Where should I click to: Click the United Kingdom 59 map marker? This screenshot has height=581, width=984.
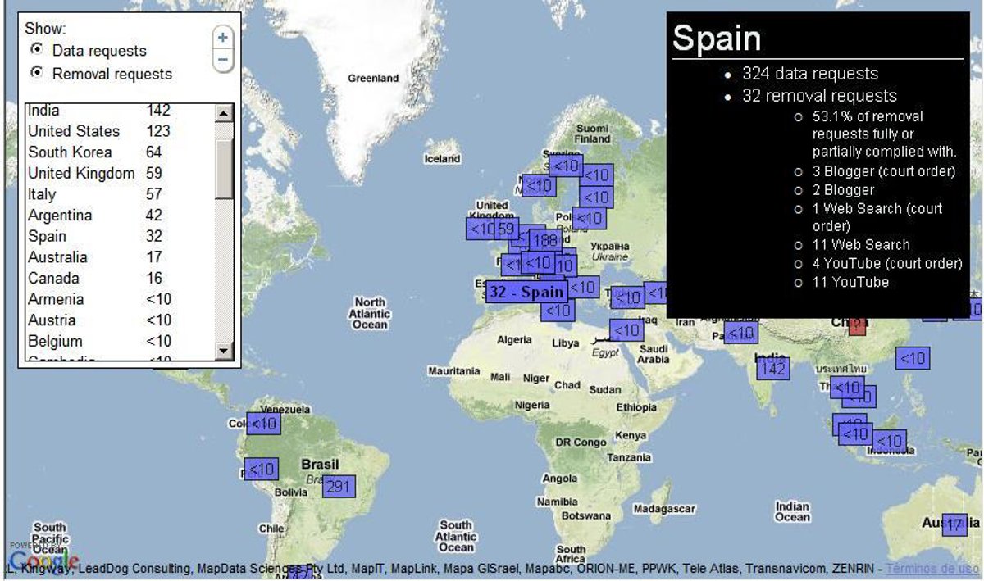pos(505,229)
